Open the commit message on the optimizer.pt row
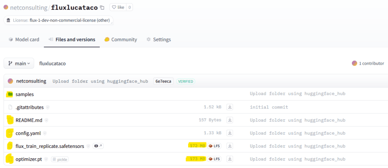Image resolution: width=388 pixels, height=168 pixels. point(298,159)
